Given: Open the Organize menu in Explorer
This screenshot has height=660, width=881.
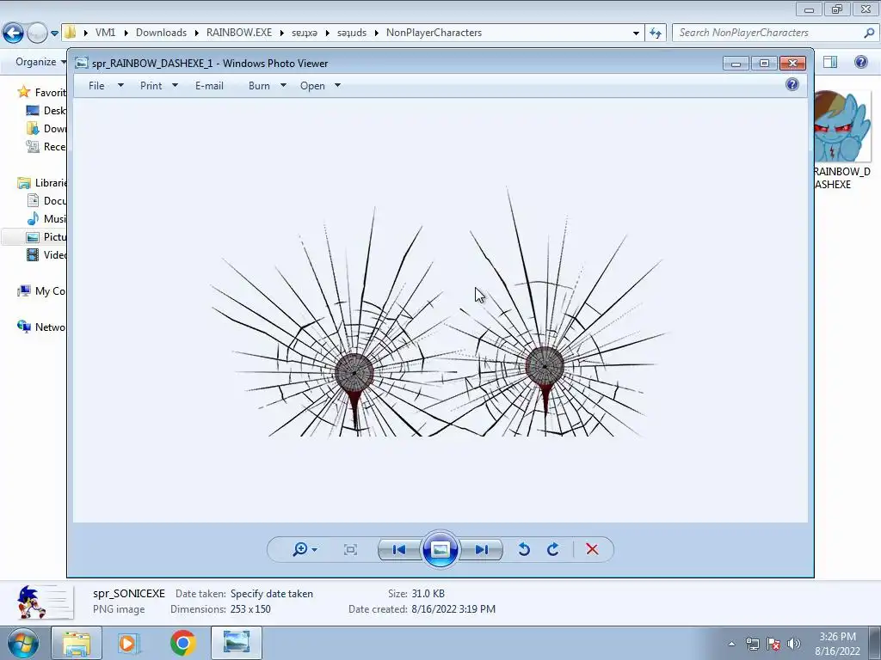Looking at the screenshot, I should pos(40,62).
